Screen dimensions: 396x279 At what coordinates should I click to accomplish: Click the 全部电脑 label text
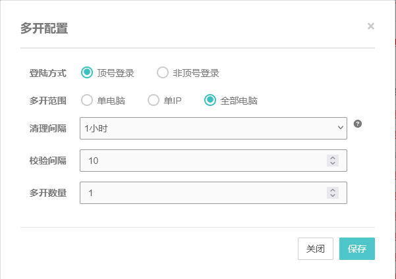239,101
